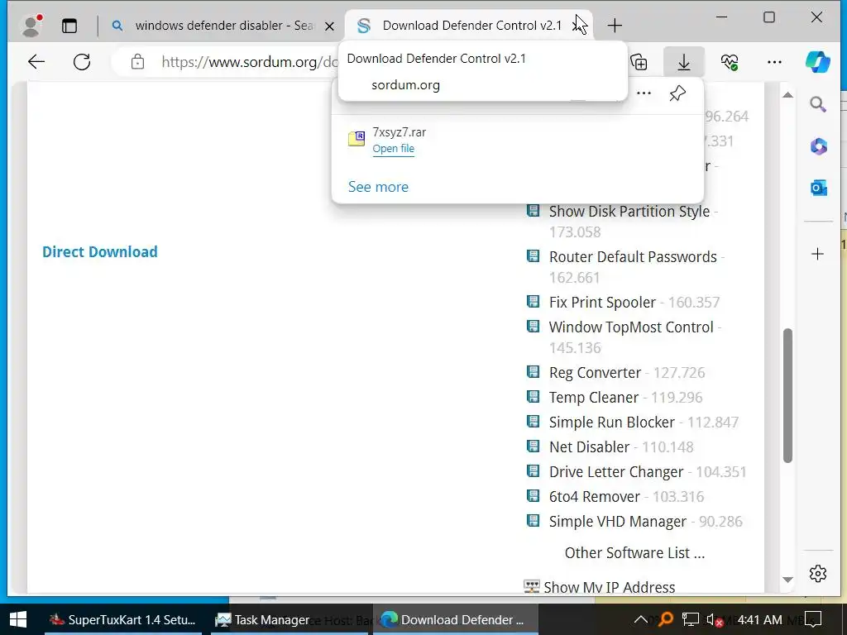Add a sidebar app with plus icon
The image size is (847, 635).
coord(817,254)
